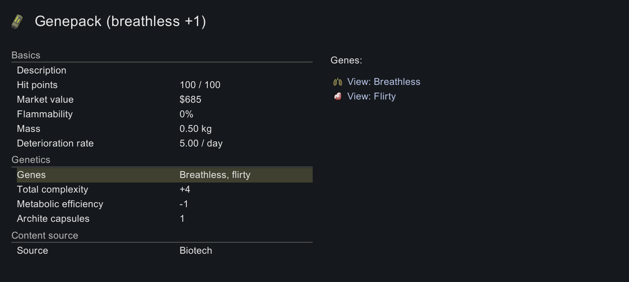Viewport: 629px width, 282px height.
Task: Open the View: Flirty link
Action: 371,96
